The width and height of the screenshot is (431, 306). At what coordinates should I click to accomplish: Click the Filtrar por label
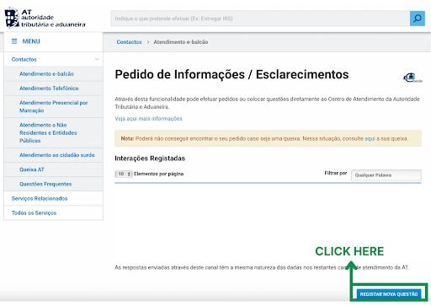click(x=336, y=173)
